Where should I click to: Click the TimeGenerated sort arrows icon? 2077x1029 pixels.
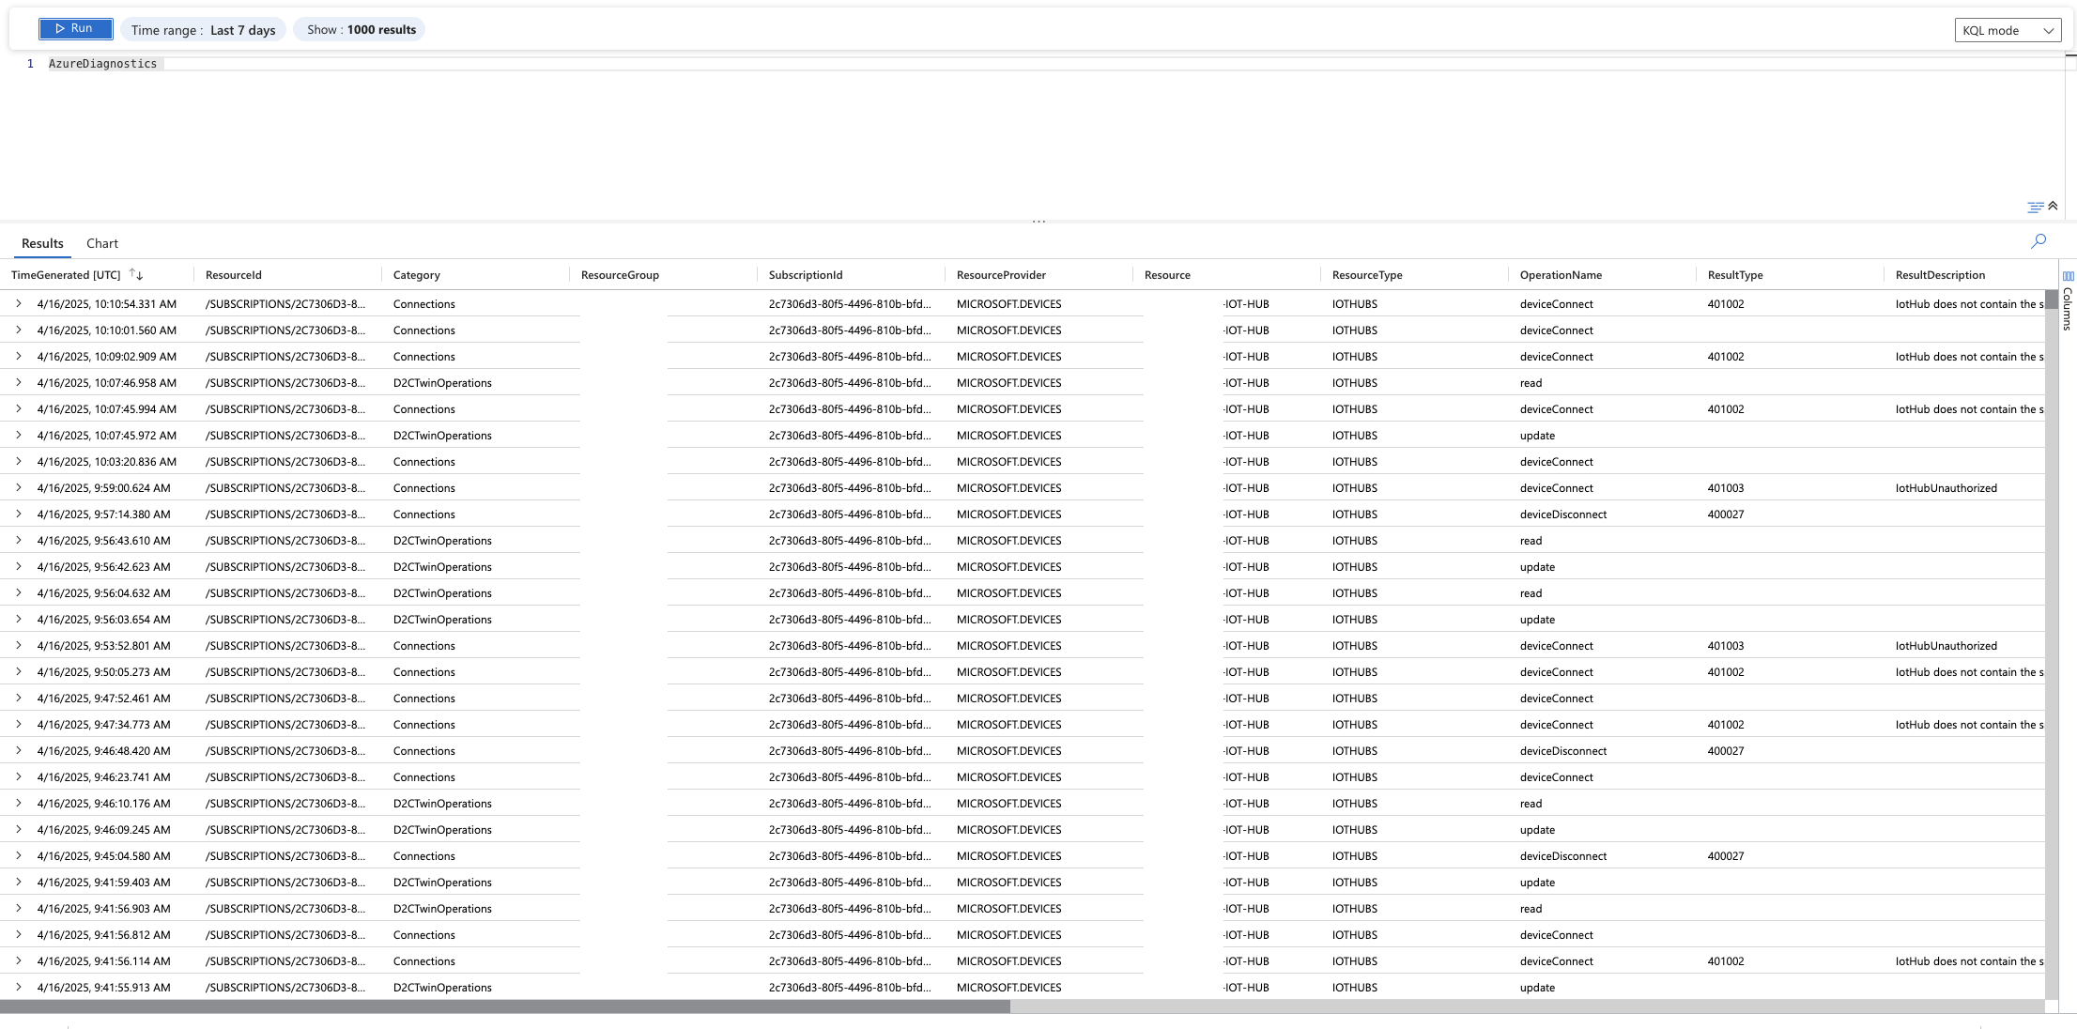point(136,274)
